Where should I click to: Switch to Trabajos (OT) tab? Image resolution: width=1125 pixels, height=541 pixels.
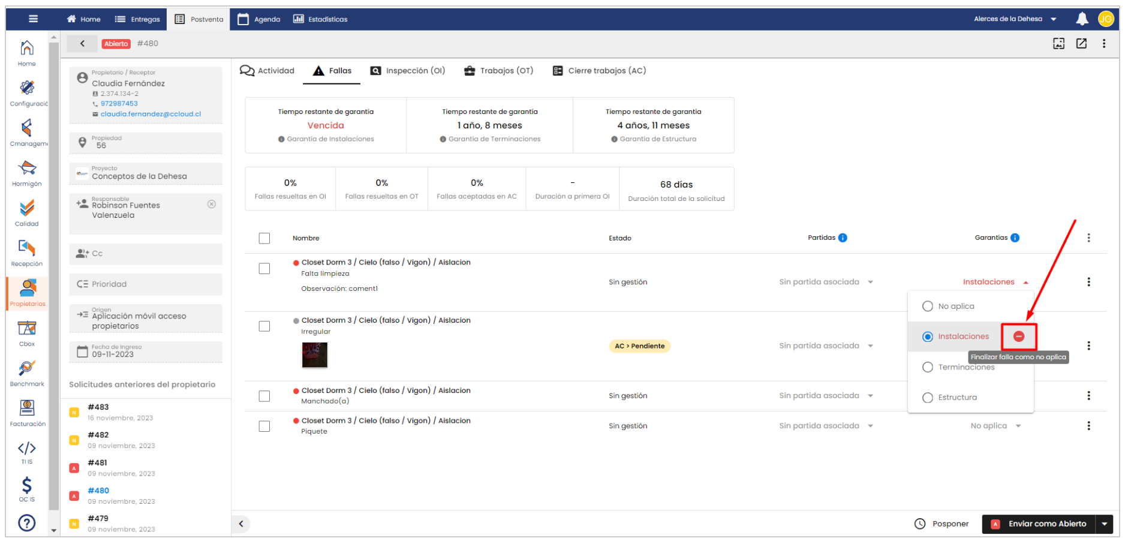coord(499,71)
